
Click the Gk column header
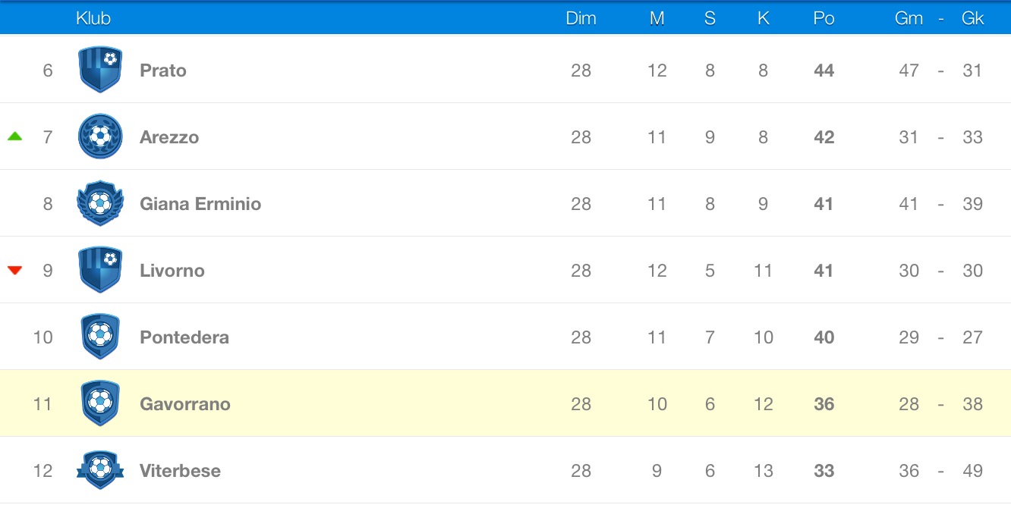972,18
